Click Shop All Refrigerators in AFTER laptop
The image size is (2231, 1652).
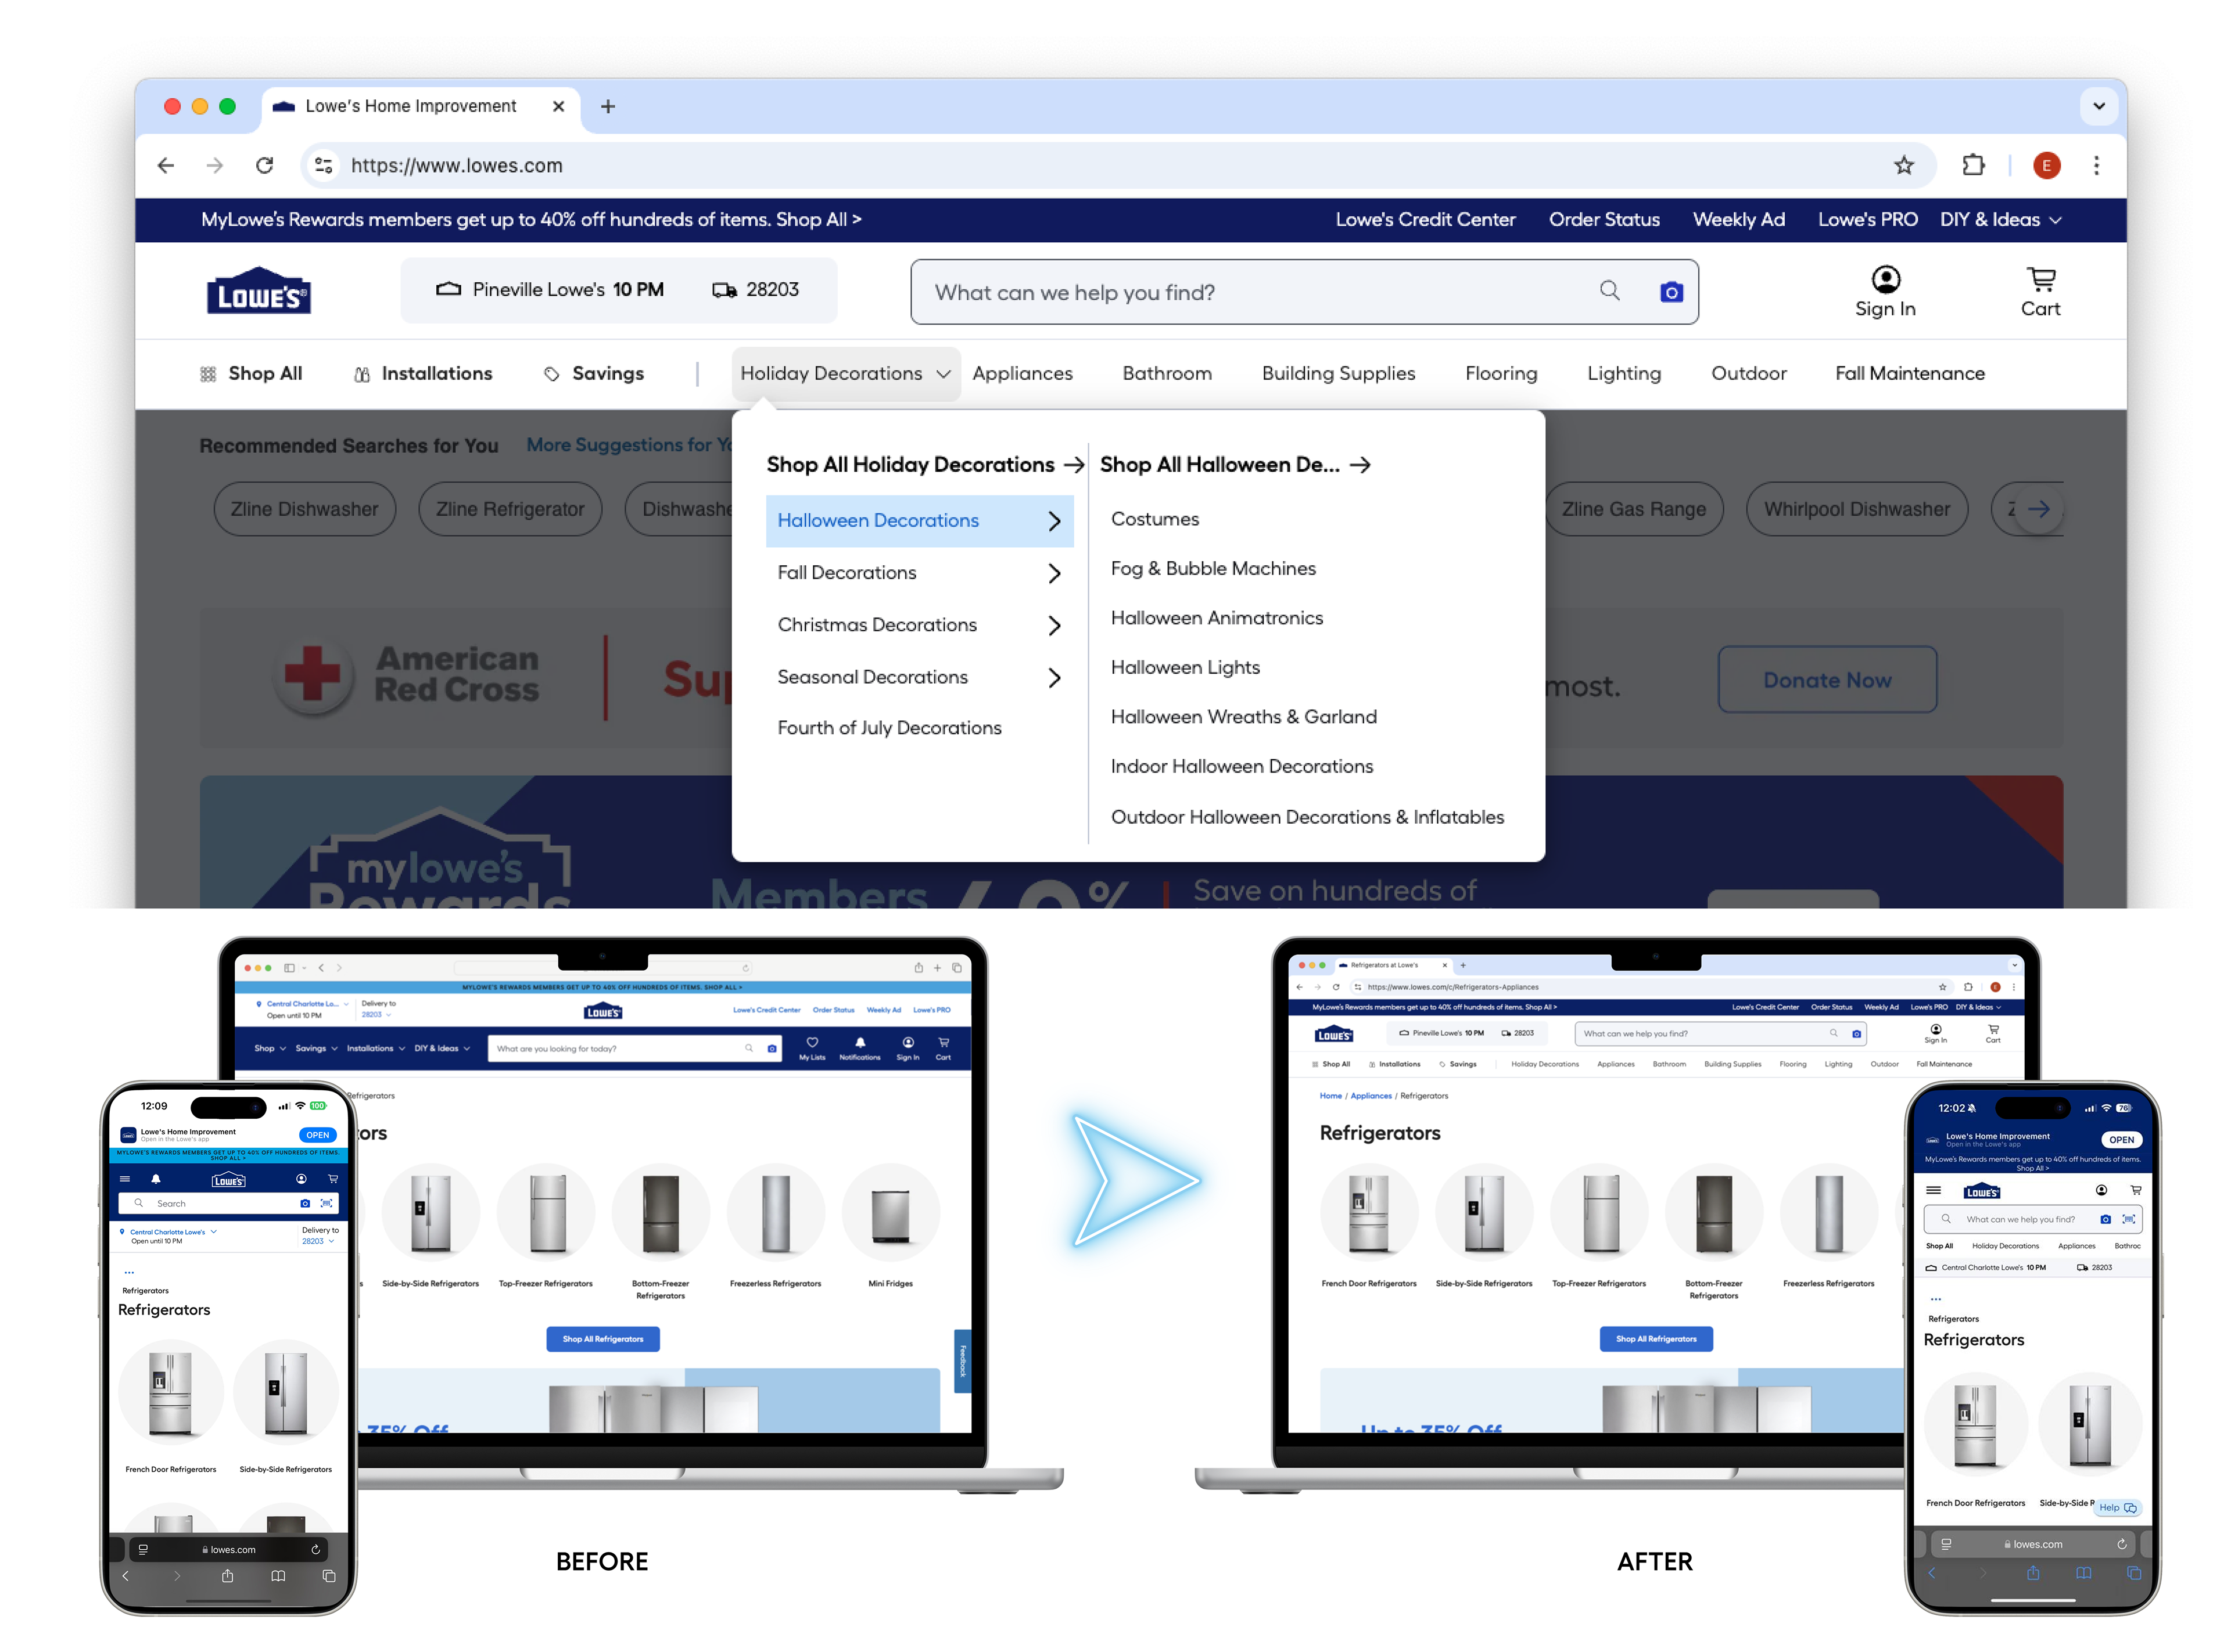(1655, 1339)
